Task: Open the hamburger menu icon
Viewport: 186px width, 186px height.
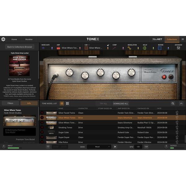Action: click(183, 39)
